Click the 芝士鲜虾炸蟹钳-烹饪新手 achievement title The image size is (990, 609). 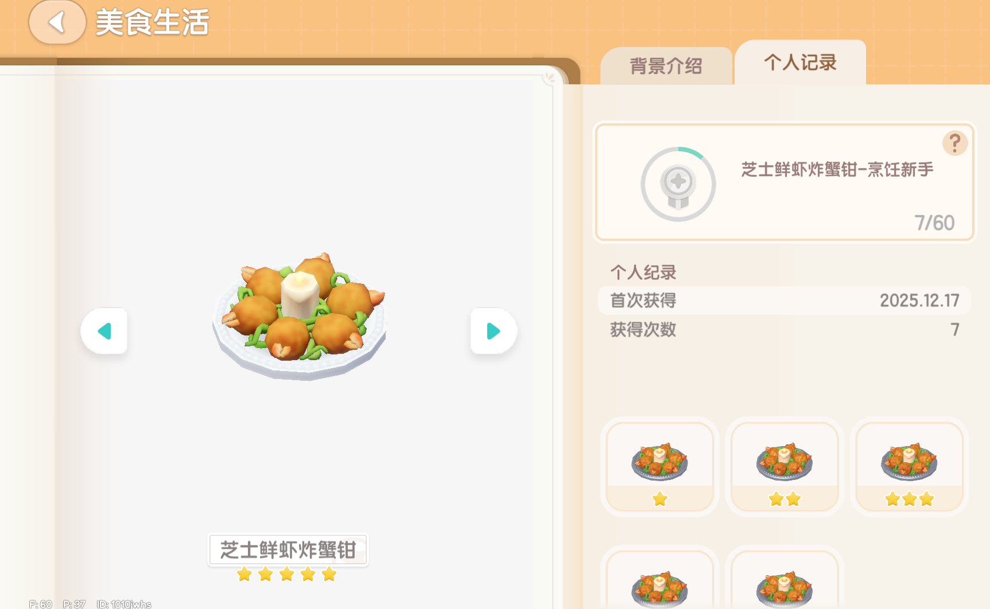pos(837,169)
